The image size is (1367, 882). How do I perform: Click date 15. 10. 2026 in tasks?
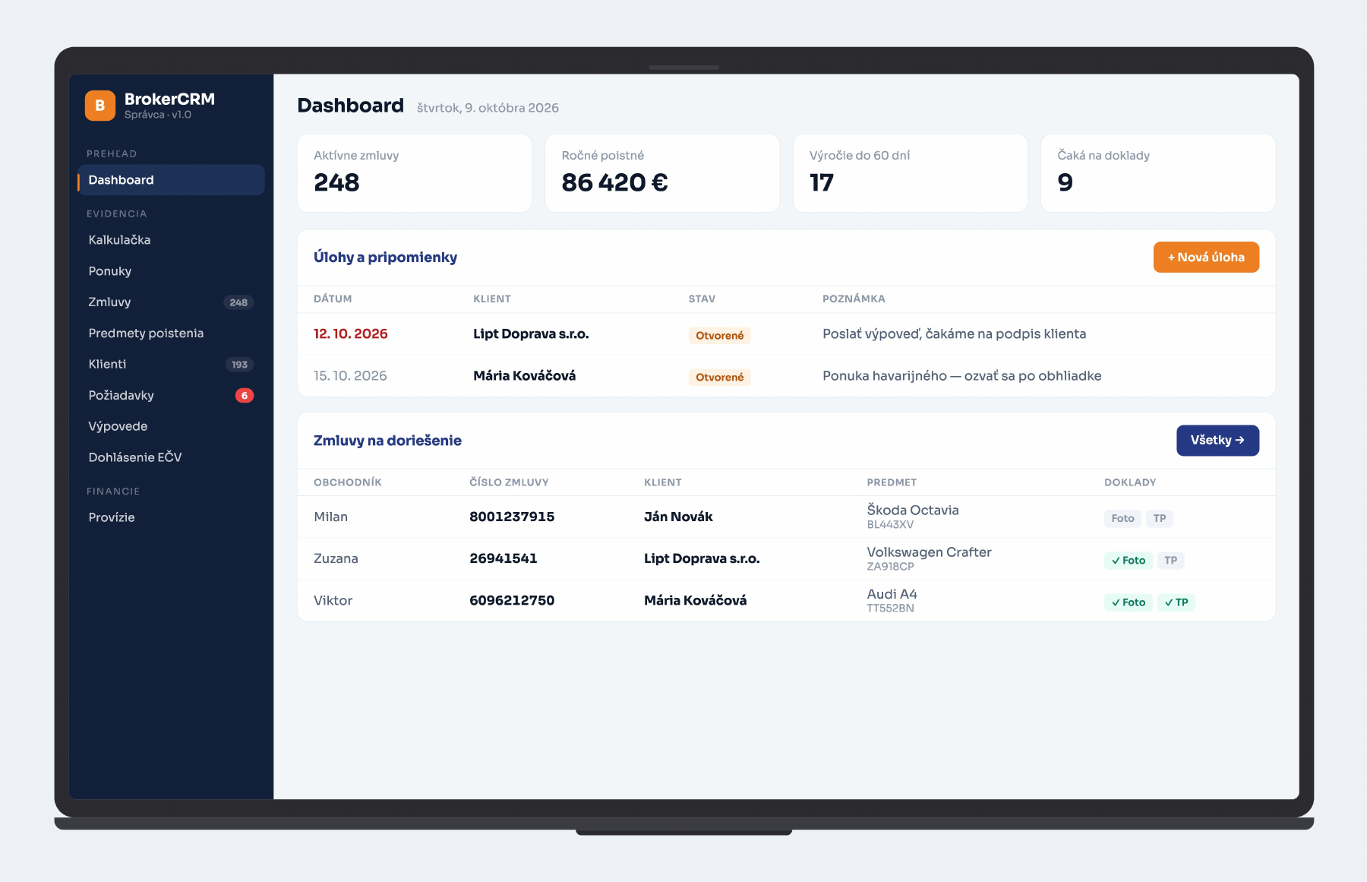point(351,376)
